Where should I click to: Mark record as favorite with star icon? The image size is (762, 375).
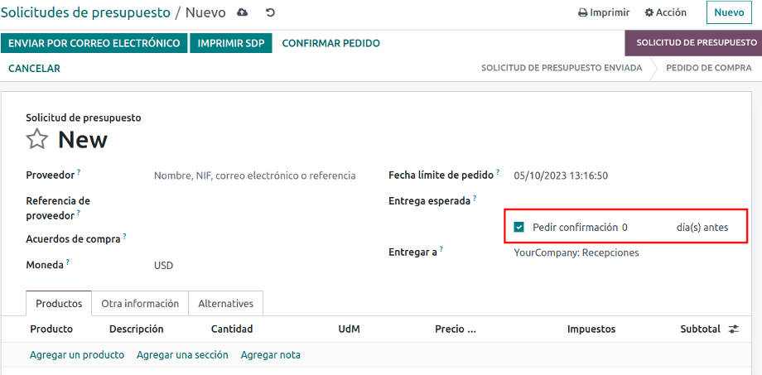[x=37, y=140]
